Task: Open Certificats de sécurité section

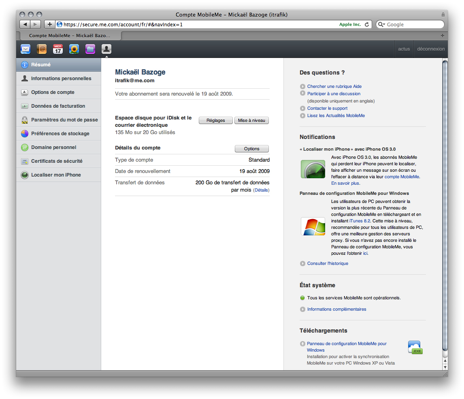Action: [x=59, y=161]
